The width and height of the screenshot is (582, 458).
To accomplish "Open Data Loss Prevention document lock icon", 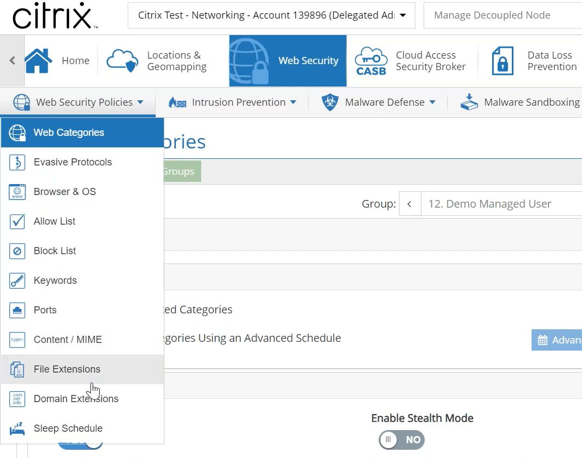I will 503,61.
